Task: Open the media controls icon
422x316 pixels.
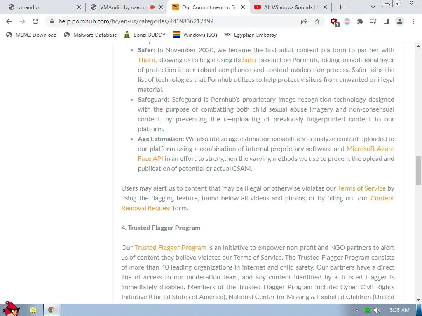Action: (373, 21)
